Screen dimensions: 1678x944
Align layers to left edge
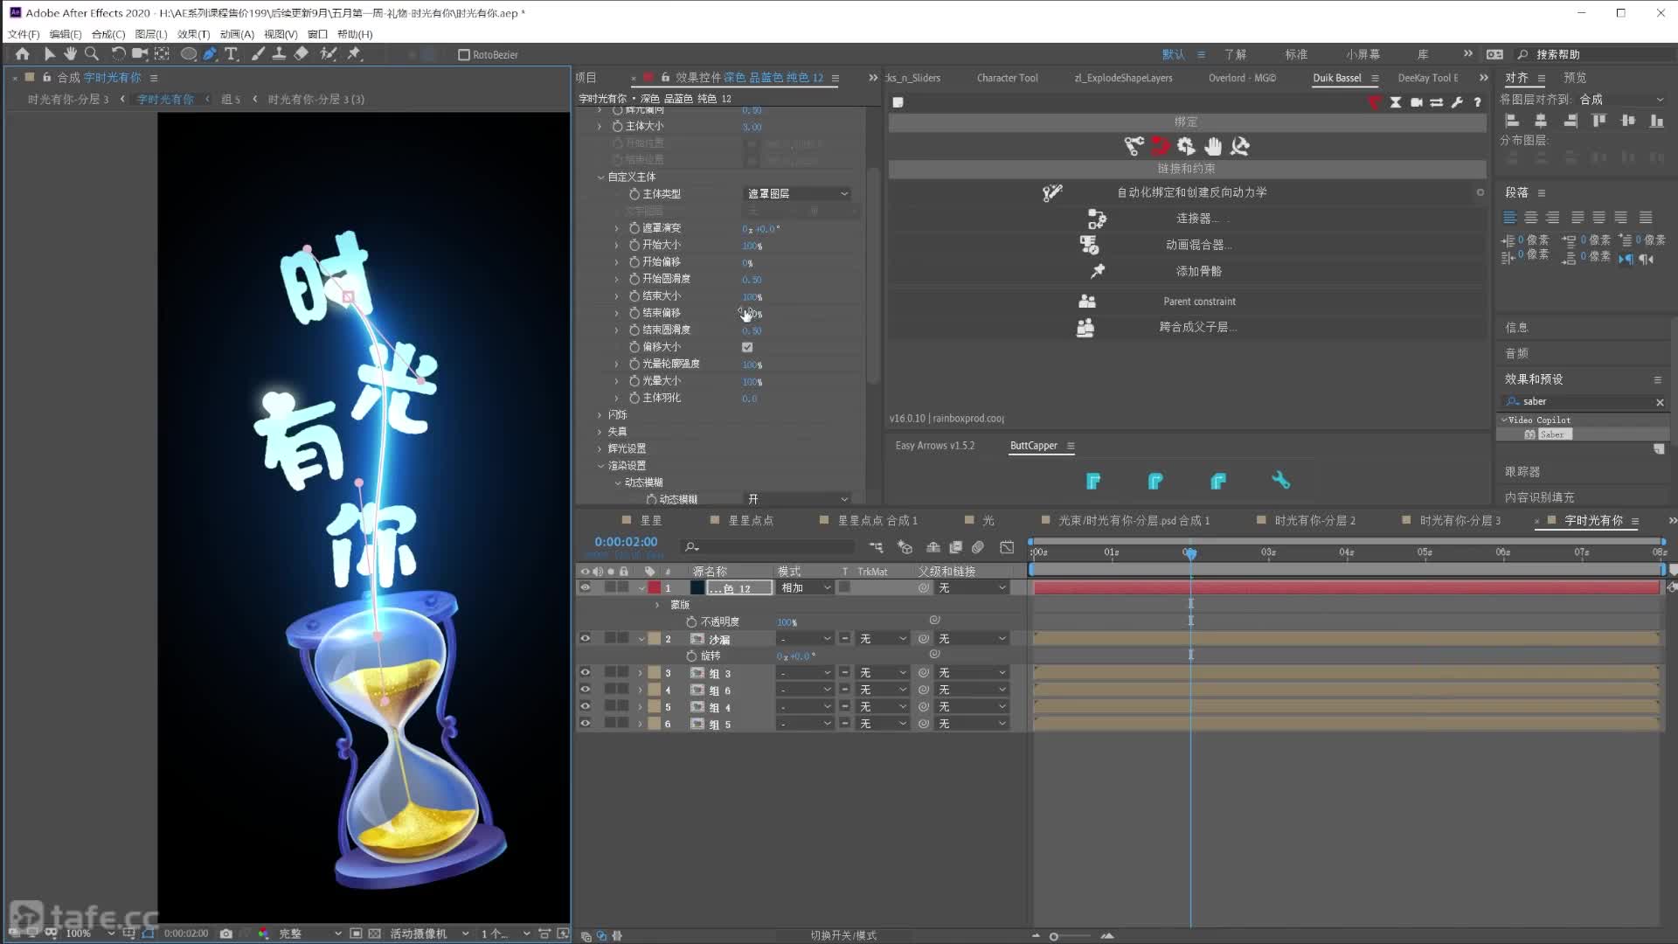click(1513, 121)
